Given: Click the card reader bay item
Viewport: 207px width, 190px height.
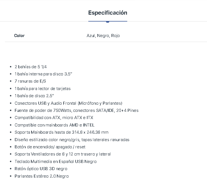Looking at the screenshot, I should (43, 89).
